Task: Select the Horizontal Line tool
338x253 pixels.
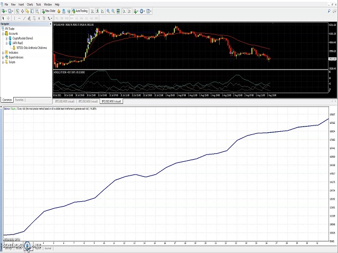Action: [x=20, y=18]
